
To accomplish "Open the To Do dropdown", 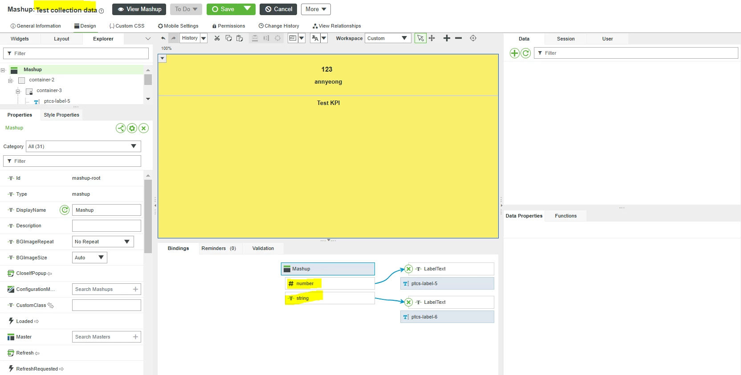I will (186, 9).
